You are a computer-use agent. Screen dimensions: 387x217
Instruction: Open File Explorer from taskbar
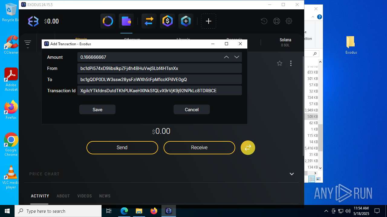(x=139, y=211)
